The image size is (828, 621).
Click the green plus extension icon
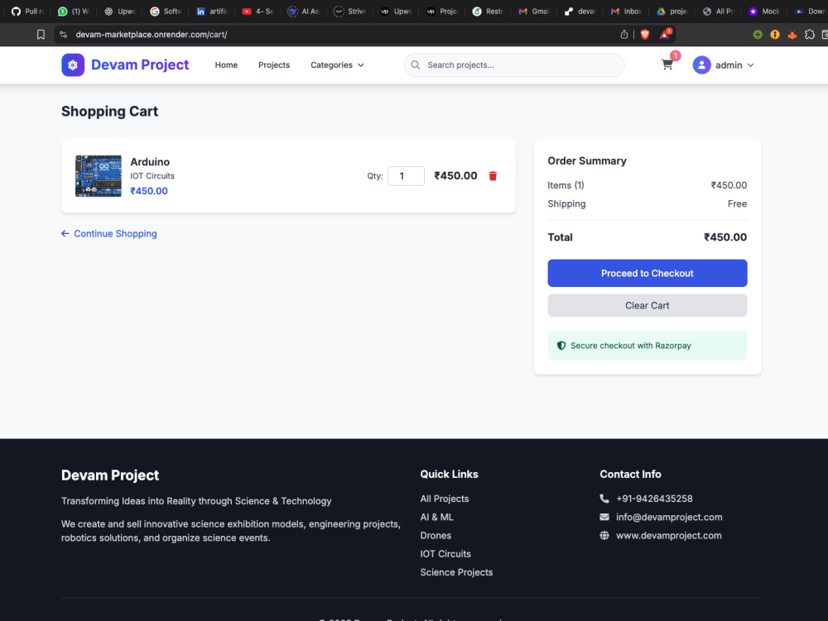758,34
